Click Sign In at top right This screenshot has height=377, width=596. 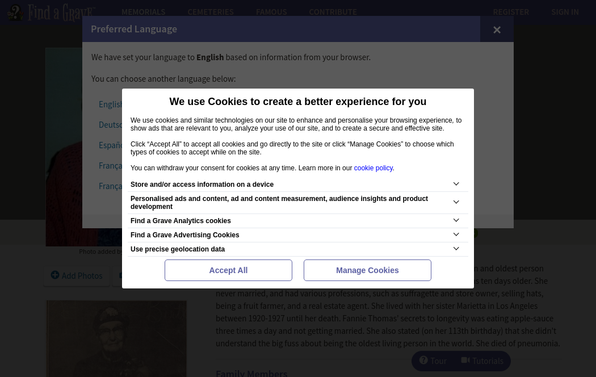coord(565,12)
